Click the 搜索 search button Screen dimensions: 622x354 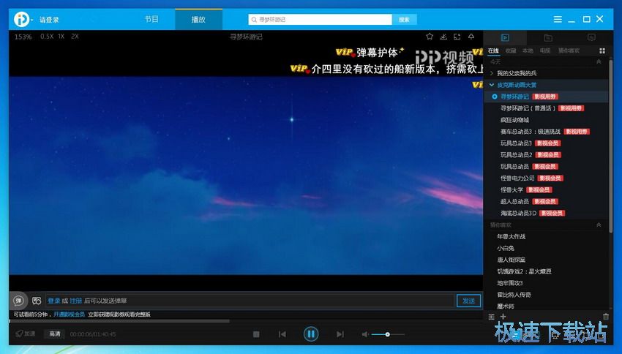point(404,20)
